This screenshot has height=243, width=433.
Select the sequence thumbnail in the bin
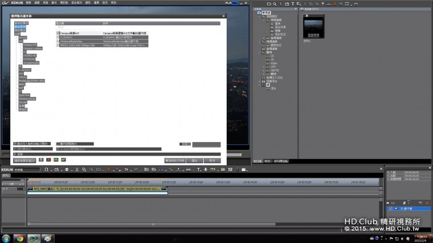314,26
